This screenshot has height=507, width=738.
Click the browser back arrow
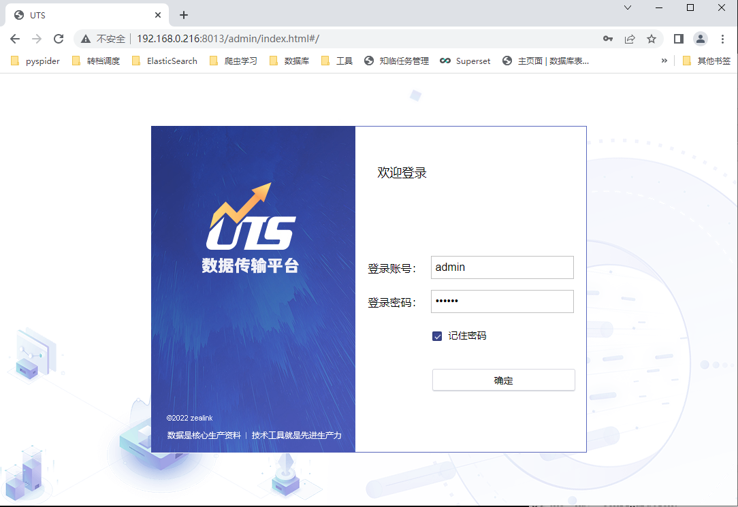pos(15,39)
